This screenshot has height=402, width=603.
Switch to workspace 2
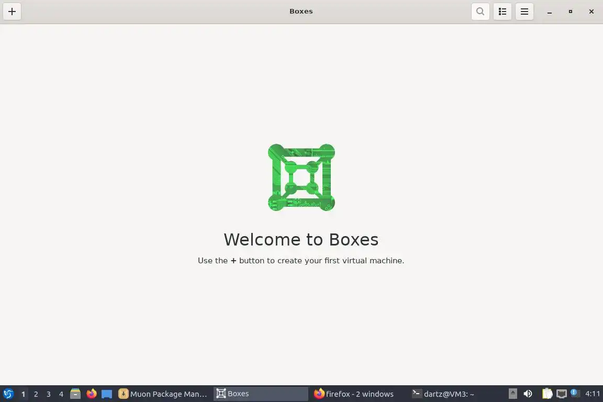tap(36, 394)
